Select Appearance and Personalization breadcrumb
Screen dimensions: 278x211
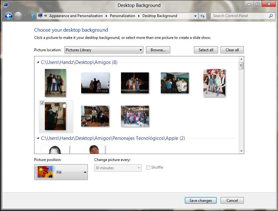(76, 16)
